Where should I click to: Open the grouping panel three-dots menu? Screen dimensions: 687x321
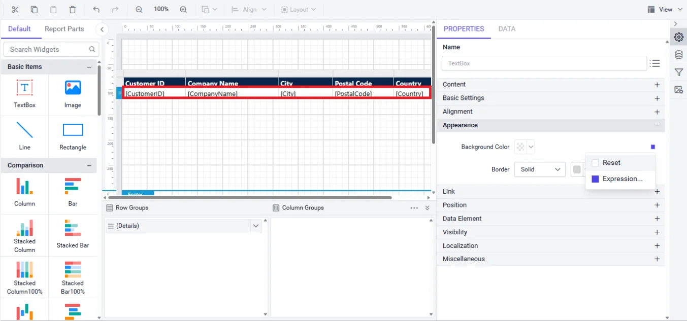click(414, 208)
